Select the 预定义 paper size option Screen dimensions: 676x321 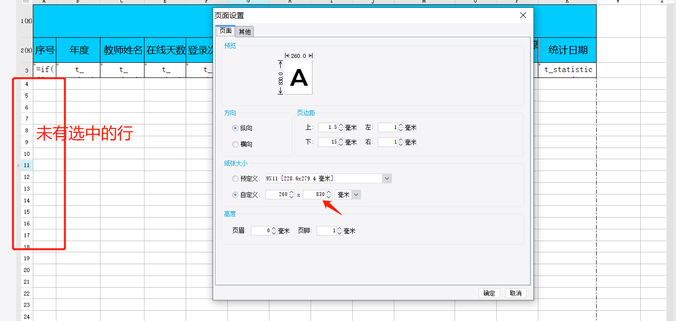pos(246,179)
